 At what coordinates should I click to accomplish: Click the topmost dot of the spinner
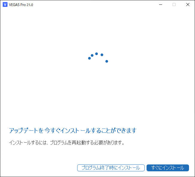(96, 54)
